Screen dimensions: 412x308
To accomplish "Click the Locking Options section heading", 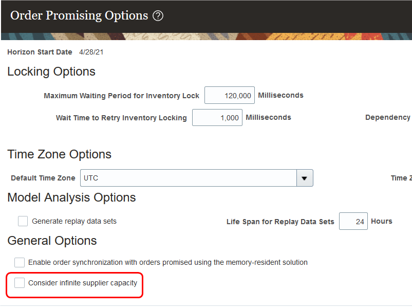I will tap(51, 71).
